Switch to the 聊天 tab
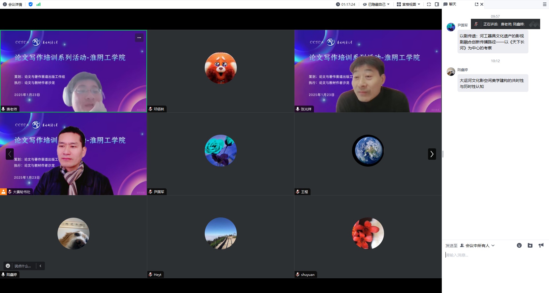Screen dimensions: 549x293 click(450, 4)
